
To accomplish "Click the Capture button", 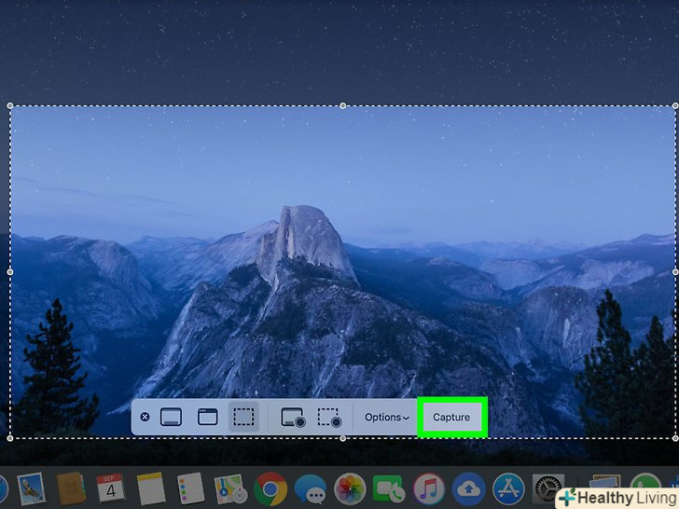I will tap(451, 418).
